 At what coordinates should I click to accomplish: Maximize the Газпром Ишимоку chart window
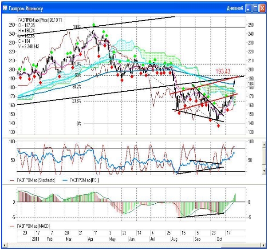[x=255, y=8]
